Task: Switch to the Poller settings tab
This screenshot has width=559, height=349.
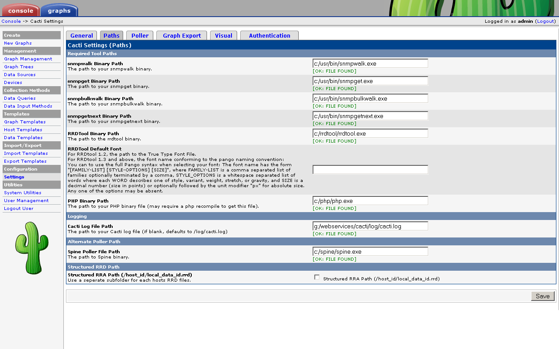Action: [140, 35]
